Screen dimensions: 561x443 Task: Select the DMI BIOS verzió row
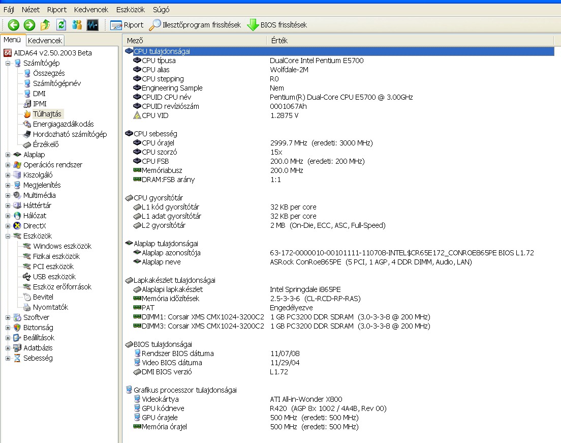(x=339, y=372)
